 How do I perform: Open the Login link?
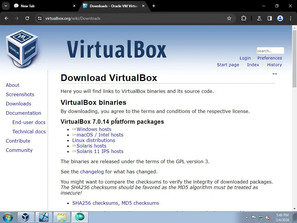[x=245, y=58]
